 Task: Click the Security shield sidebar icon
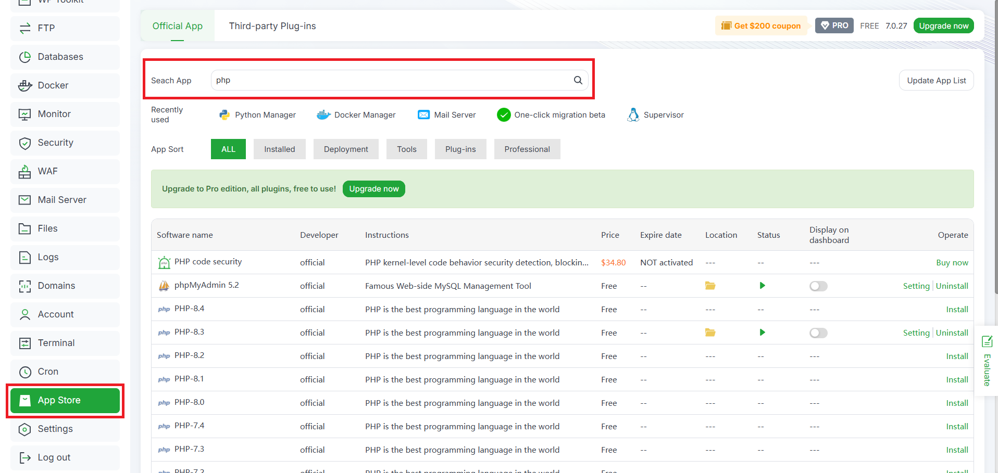tap(25, 143)
